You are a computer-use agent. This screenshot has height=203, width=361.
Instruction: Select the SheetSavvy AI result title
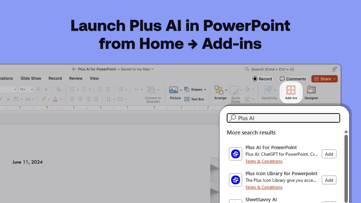point(261,200)
